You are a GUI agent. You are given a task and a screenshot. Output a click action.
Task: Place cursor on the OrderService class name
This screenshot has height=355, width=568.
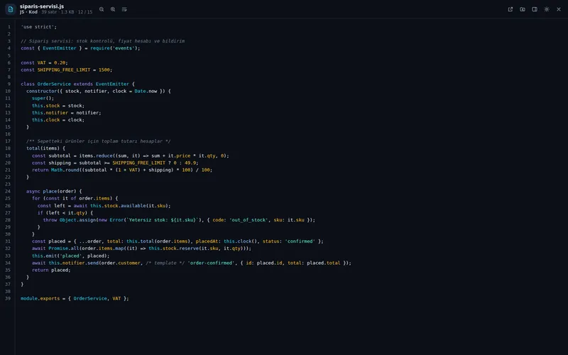54,84
